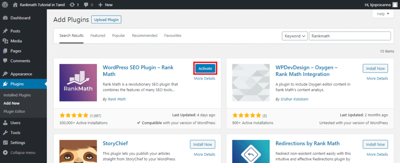Click the Collapse menu arrow icon
This screenshot has width=400, height=163.
click(x=5, y=153)
